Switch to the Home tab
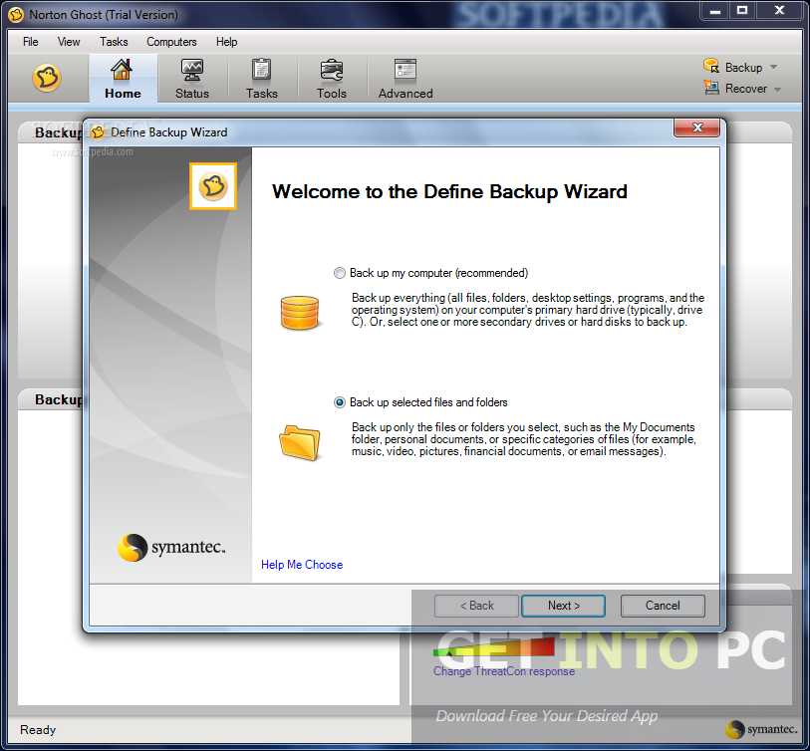The width and height of the screenshot is (810, 751). click(123, 79)
